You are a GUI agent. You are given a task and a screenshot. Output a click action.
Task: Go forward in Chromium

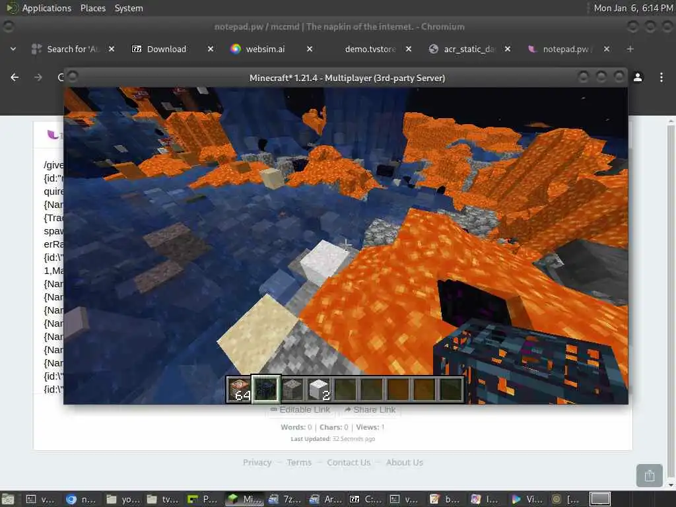point(38,77)
